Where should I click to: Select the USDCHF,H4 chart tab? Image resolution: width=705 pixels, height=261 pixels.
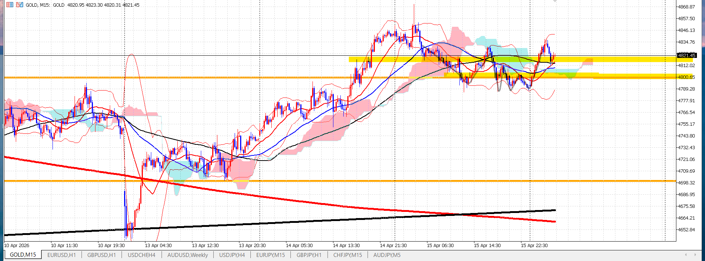point(141,255)
